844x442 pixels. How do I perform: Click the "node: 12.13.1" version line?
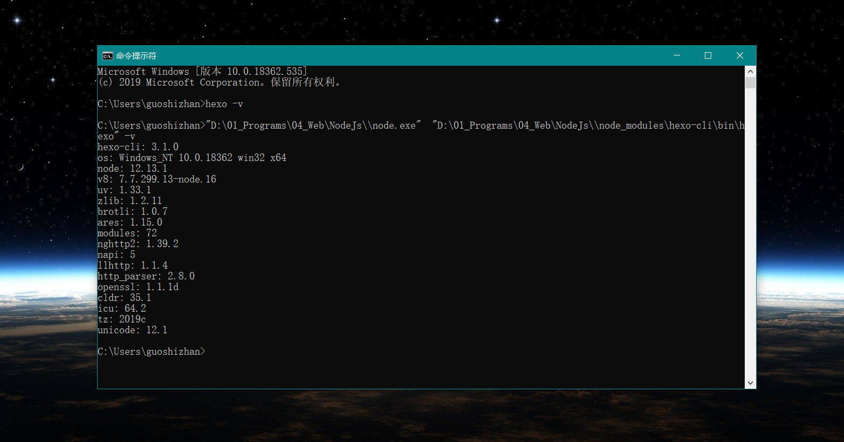tap(133, 169)
